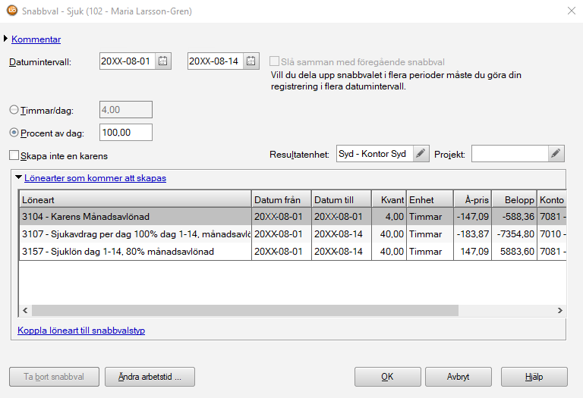Click Belopp cell 5883,60
583x398 pixels.
tap(514, 252)
